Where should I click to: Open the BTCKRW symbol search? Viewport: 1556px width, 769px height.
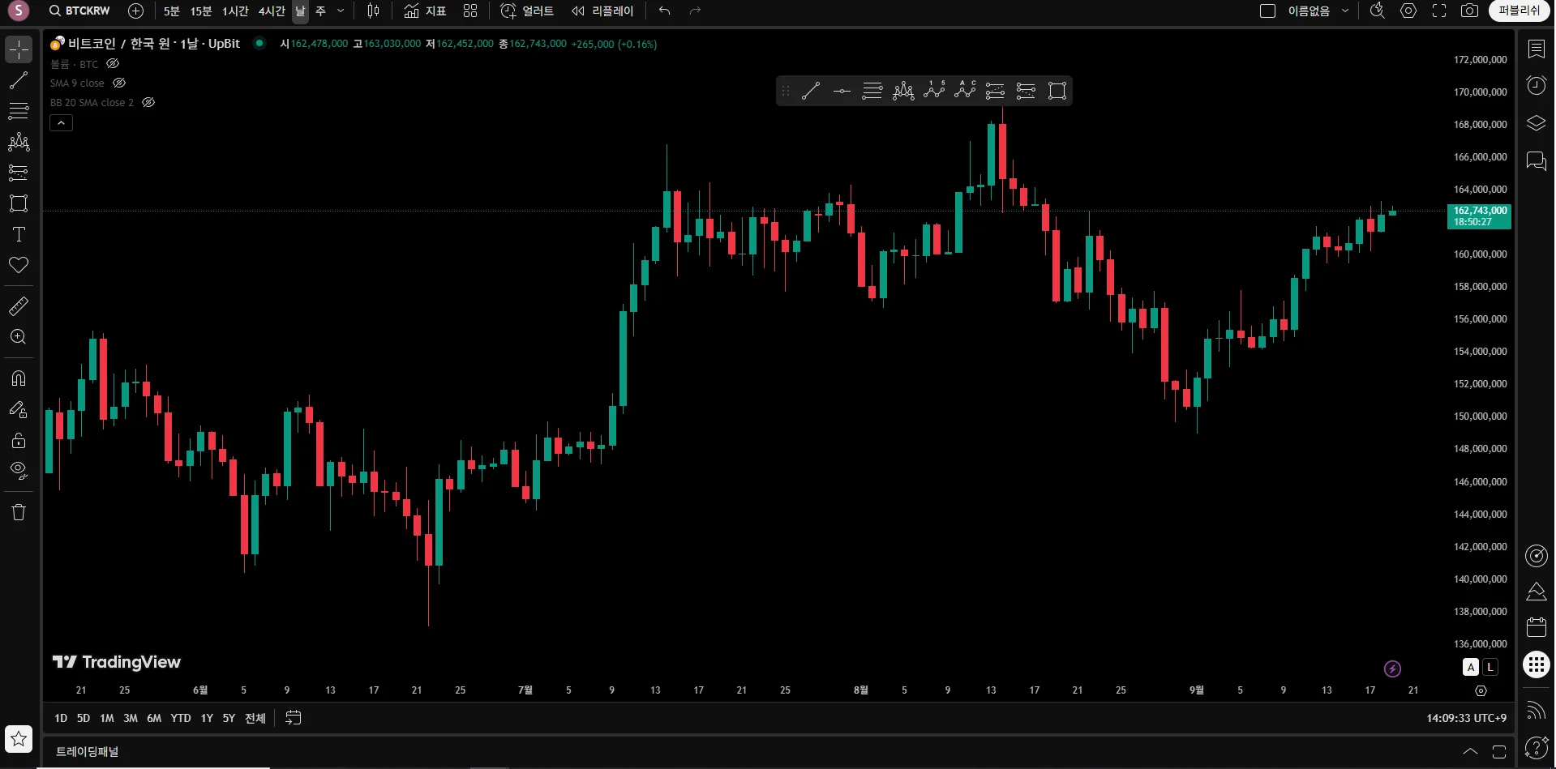pos(79,11)
